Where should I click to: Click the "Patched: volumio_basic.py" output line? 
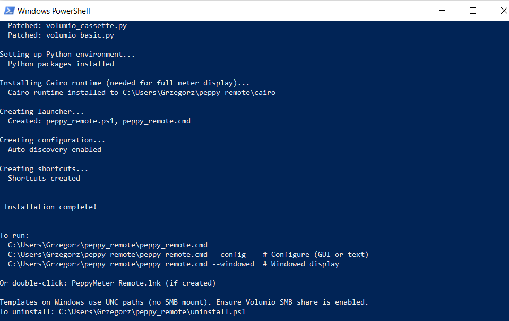(x=61, y=35)
